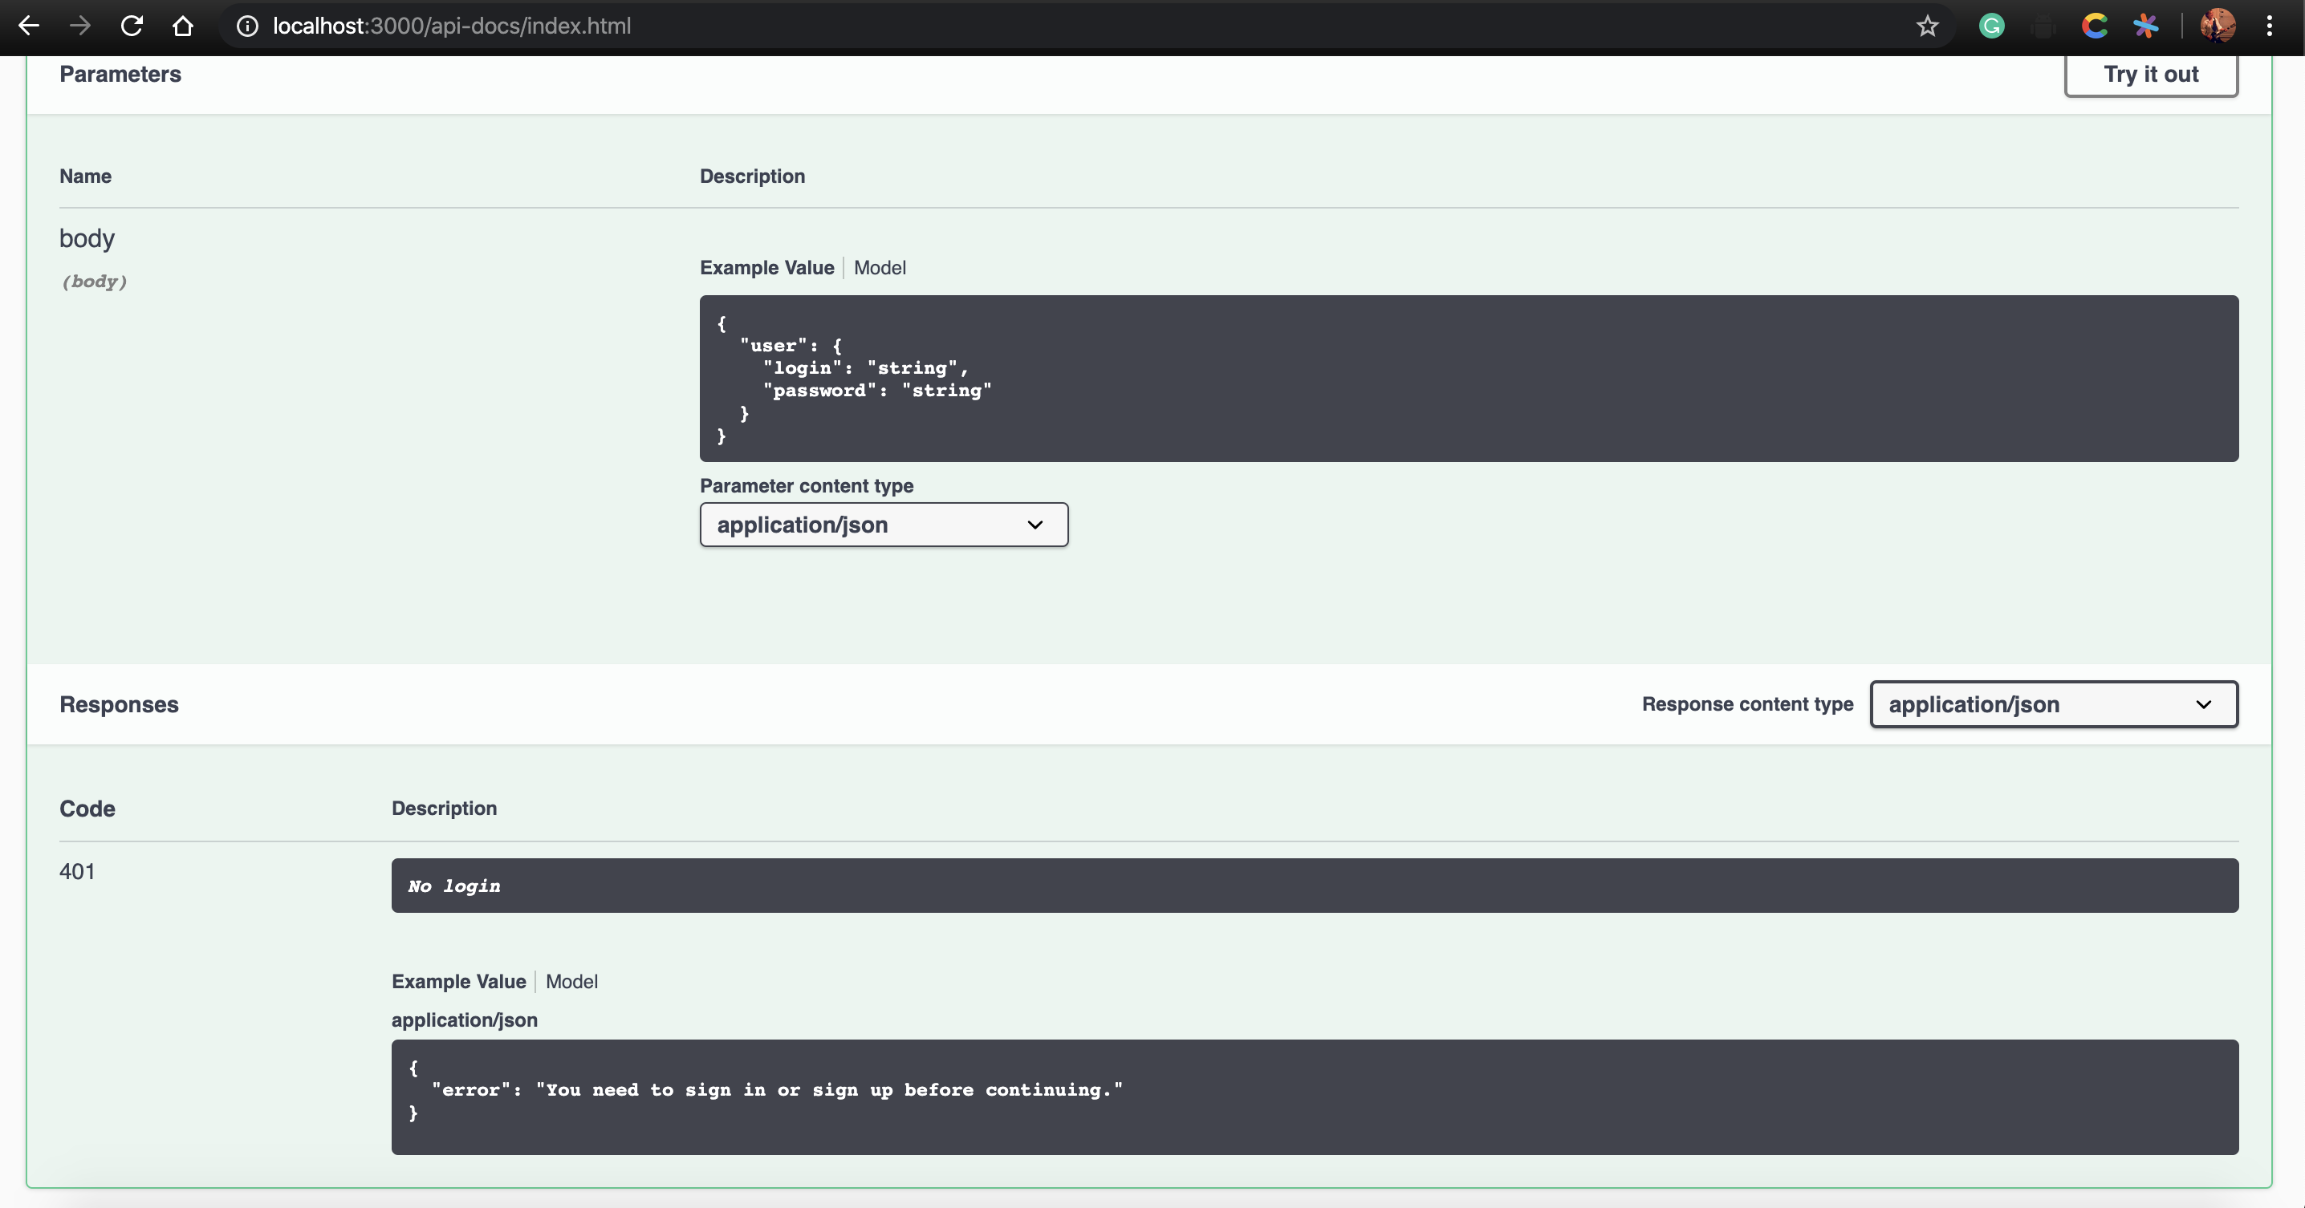Open the Grammarly extension icon
The image size is (2305, 1208).
1991,26
